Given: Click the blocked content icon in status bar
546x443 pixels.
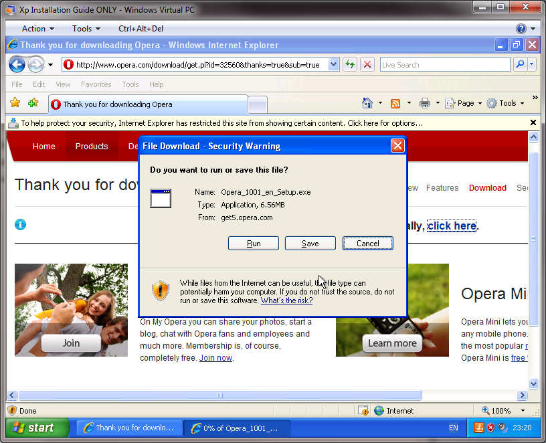Looking at the screenshot, I should (363, 411).
